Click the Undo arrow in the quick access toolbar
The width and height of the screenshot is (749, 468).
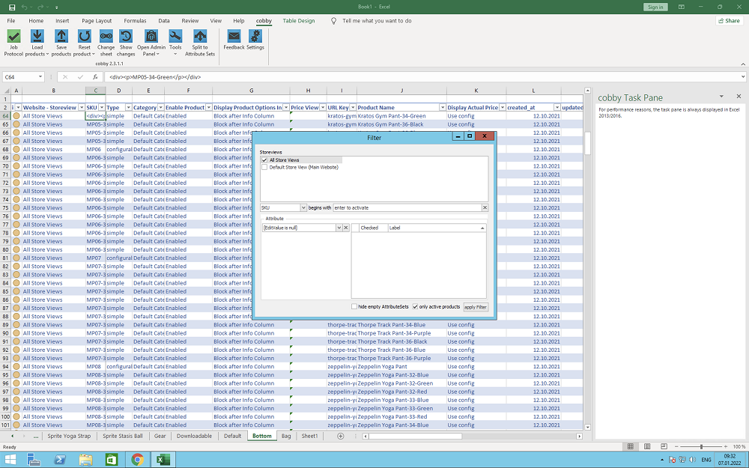tap(25, 7)
